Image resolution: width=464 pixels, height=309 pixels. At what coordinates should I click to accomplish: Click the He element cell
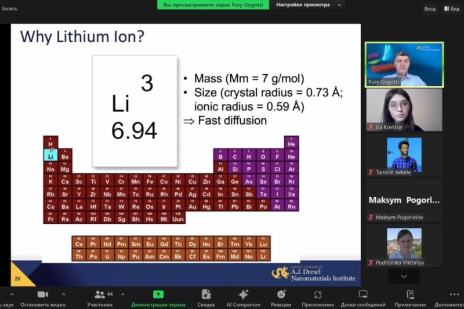tap(292, 142)
